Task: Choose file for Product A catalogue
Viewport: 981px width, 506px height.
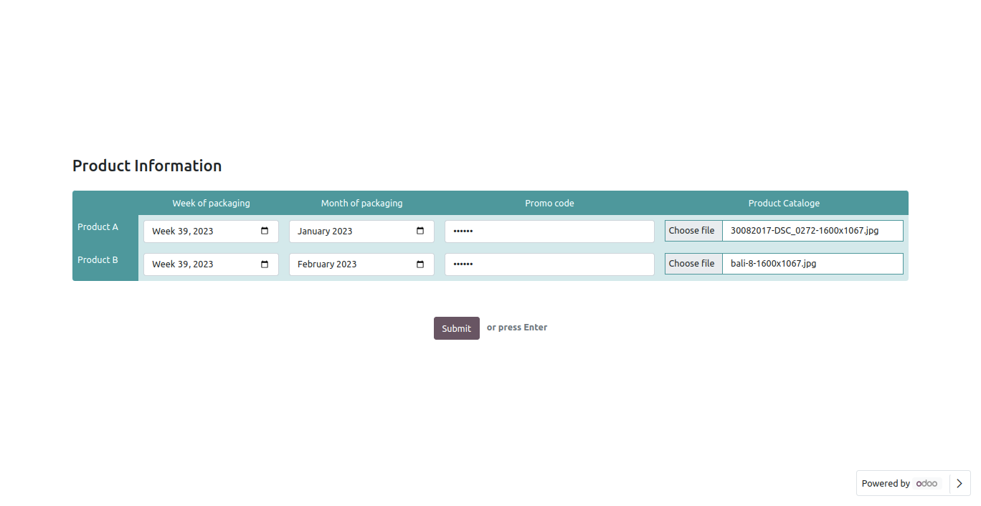Action: [693, 231]
